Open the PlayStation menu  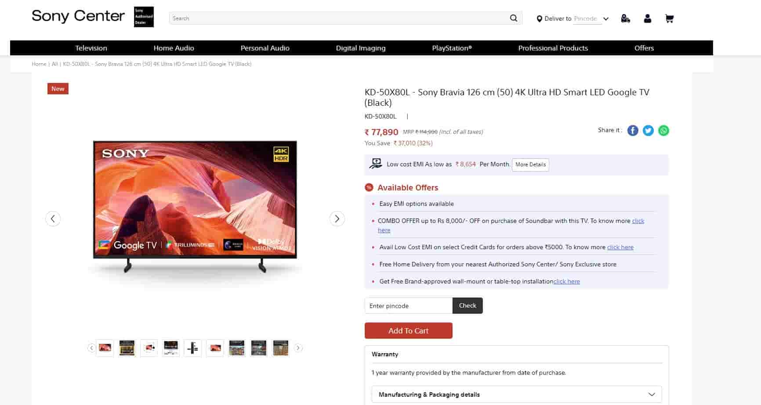[x=452, y=48]
